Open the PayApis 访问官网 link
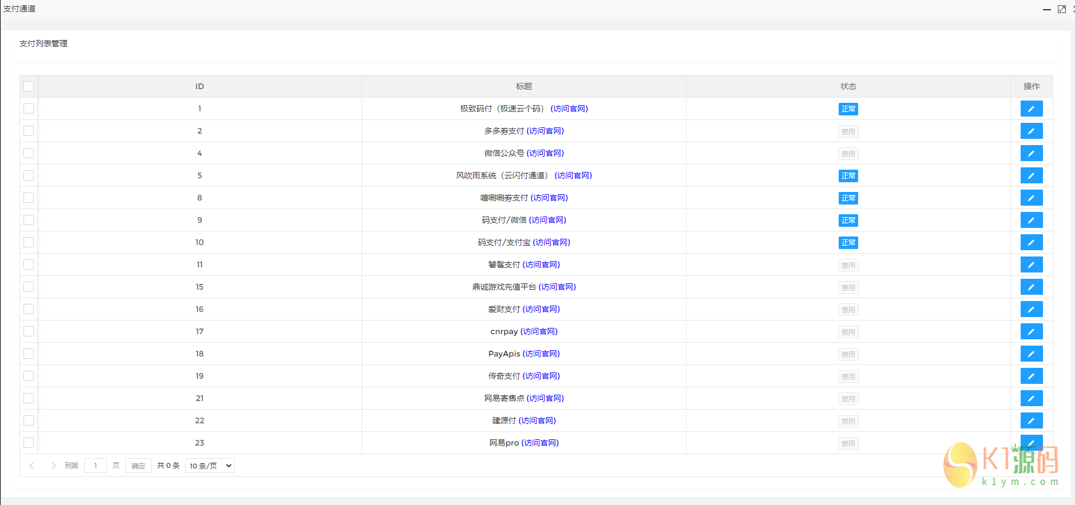Viewport: 1075px width, 505px height. pos(541,354)
